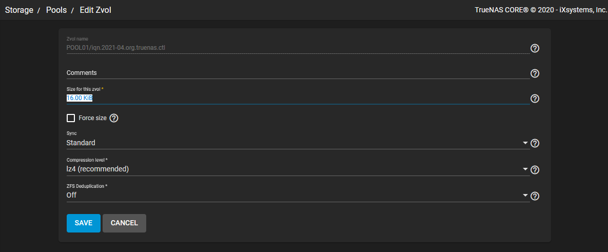Viewport: 608px width, 252px height.
Task: Show ZFS Deduplication help tooltip
Action: [535, 196]
